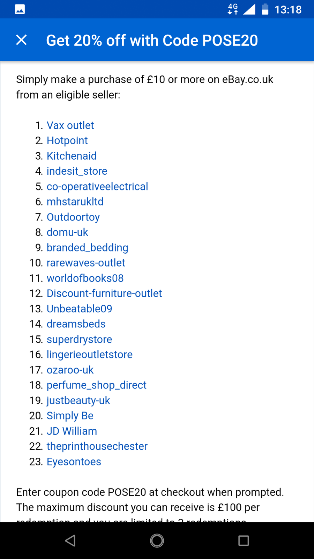Image resolution: width=314 pixels, height=559 pixels.
Task: Tap the image notification icon in status bar
Action: [x=20, y=9]
